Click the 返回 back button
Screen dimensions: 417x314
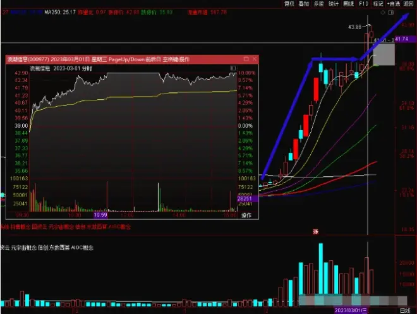pos(409,3)
